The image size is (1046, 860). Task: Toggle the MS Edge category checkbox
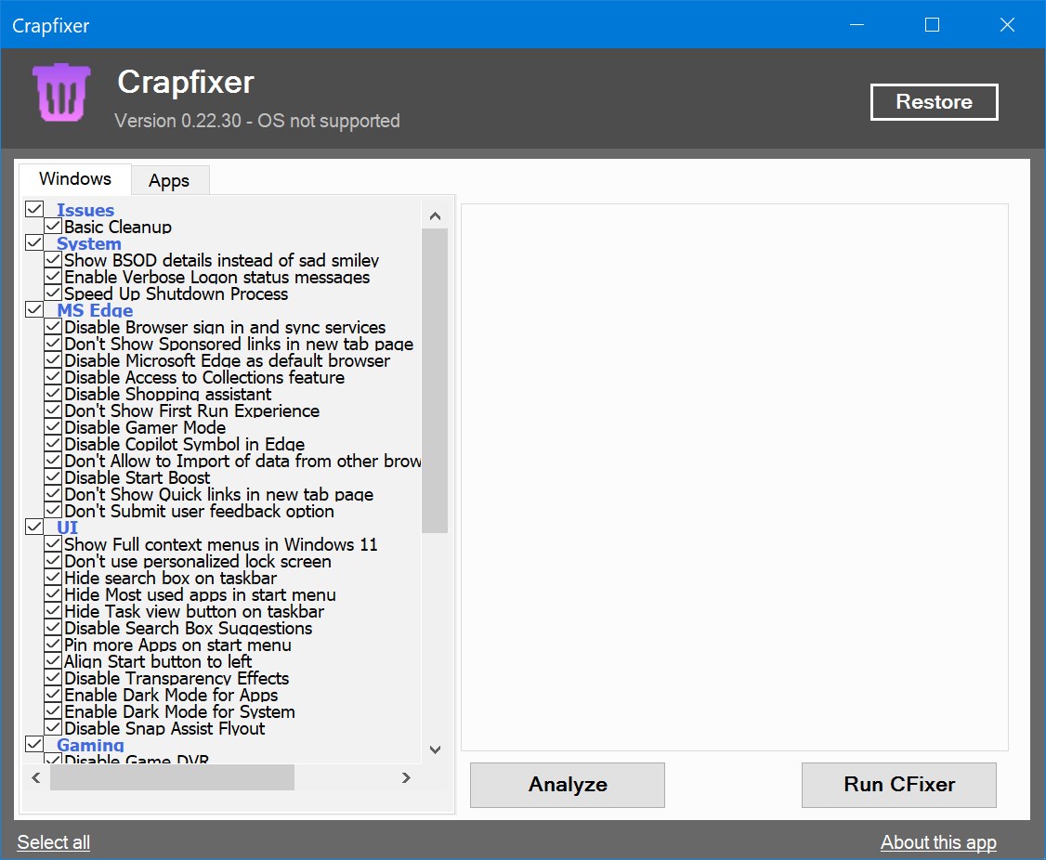(x=34, y=309)
